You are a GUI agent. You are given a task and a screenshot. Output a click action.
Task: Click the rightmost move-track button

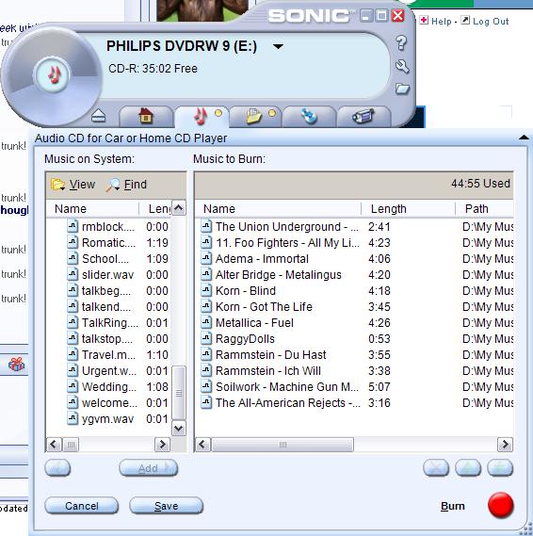coord(500,468)
